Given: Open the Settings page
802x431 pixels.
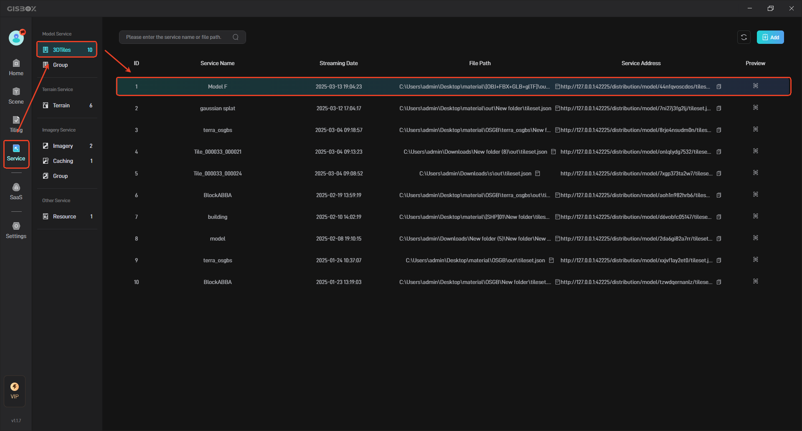Looking at the screenshot, I should (16, 231).
